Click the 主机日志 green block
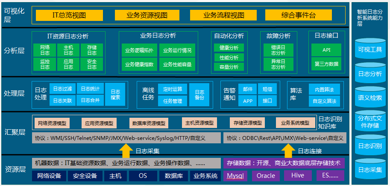 (68, 50)
